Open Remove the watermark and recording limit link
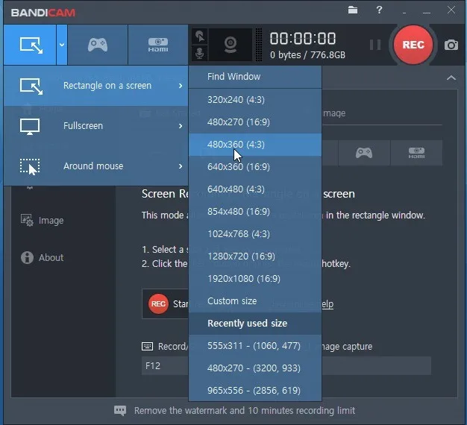Image resolution: width=467 pixels, height=425 pixels. [245, 411]
